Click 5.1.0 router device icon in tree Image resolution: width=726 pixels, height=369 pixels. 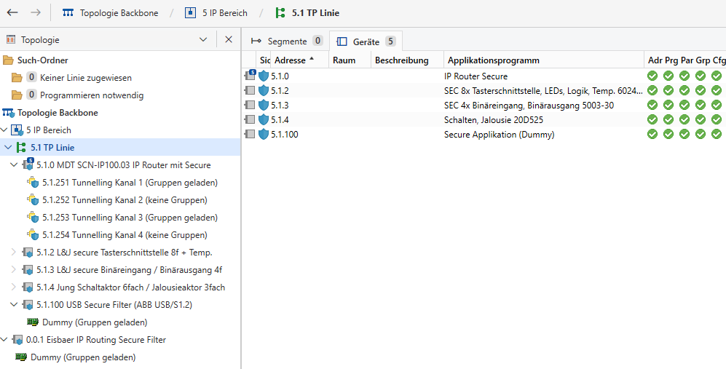click(28, 164)
